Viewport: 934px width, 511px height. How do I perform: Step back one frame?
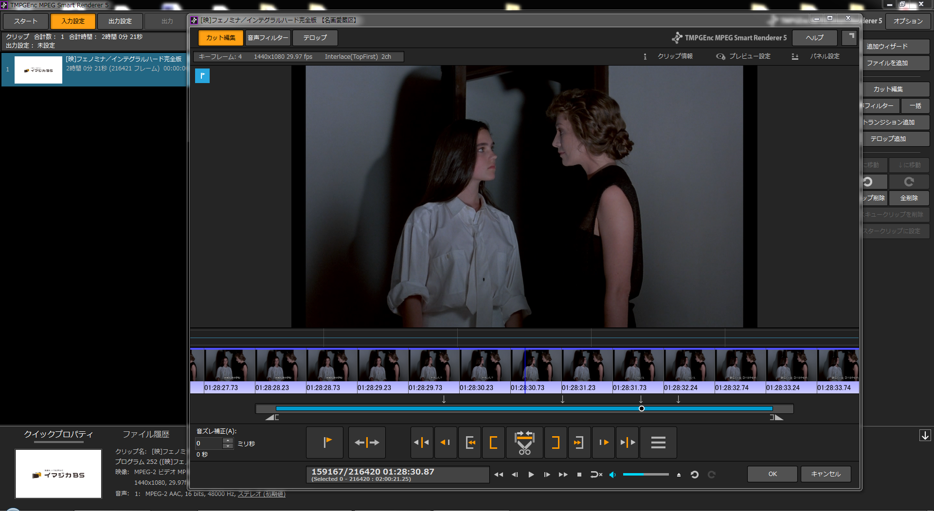tap(515, 475)
